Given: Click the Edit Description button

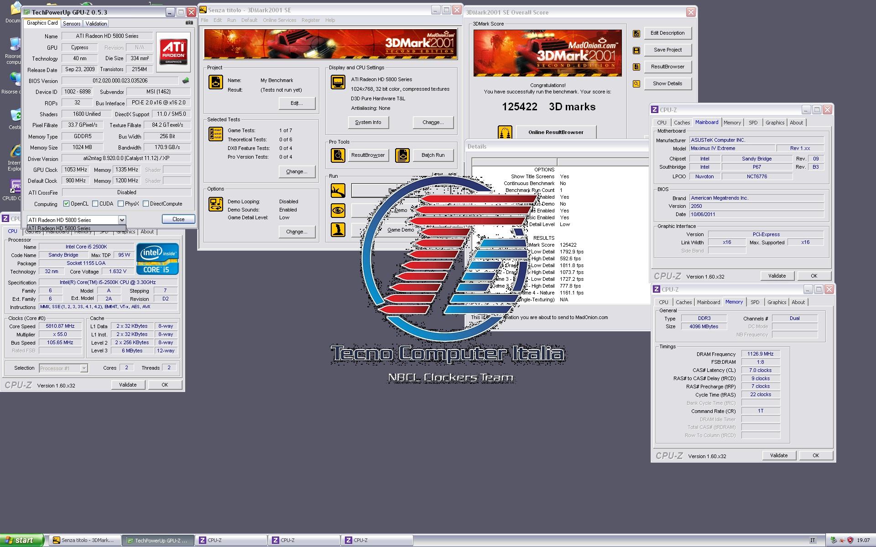Looking at the screenshot, I should (x=667, y=33).
